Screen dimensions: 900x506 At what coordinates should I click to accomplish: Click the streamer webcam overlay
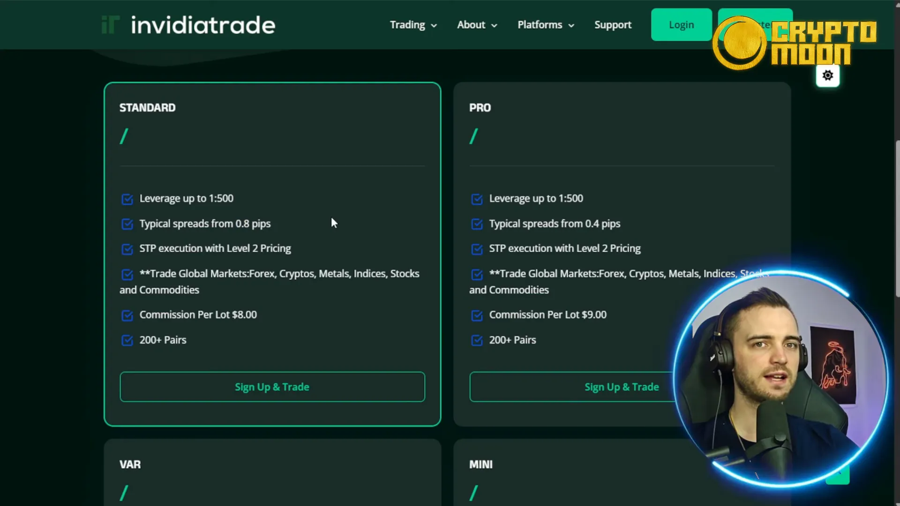click(x=780, y=379)
